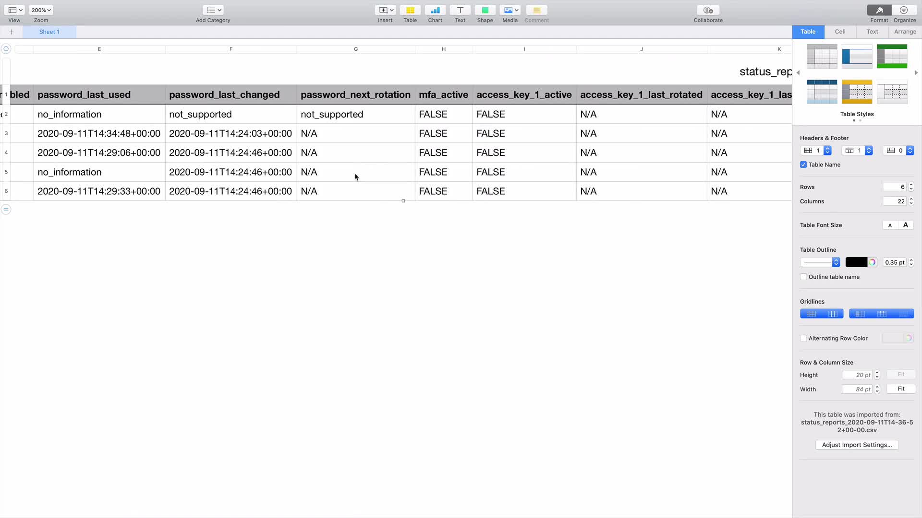The image size is (922, 518).
Task: Enable Outline table name checkbox
Action: [x=803, y=277]
